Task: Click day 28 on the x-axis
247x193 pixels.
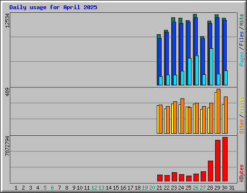Action: pos(210,188)
